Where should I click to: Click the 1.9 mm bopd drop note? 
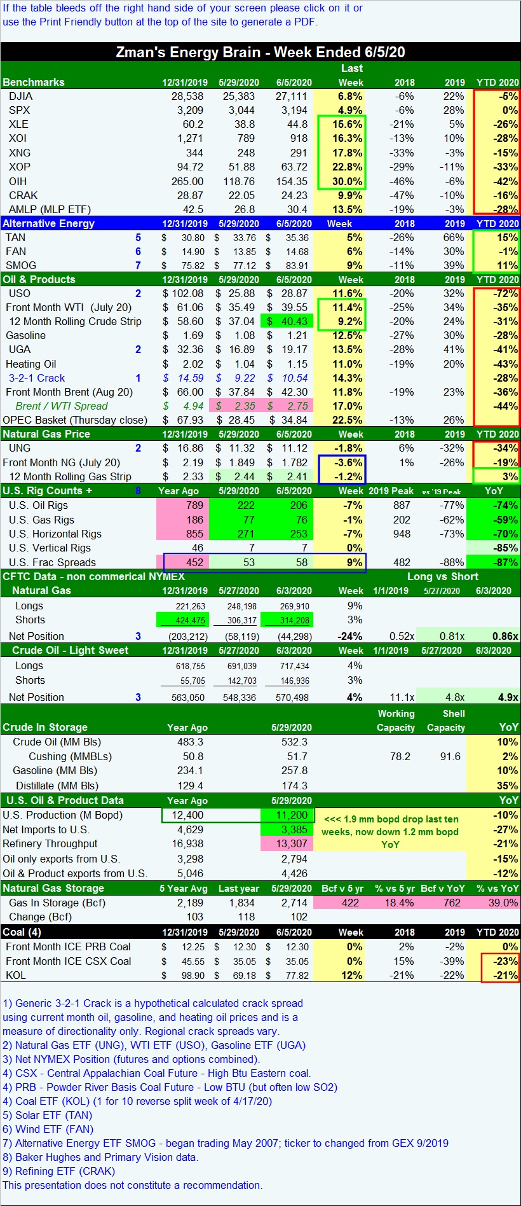click(390, 831)
